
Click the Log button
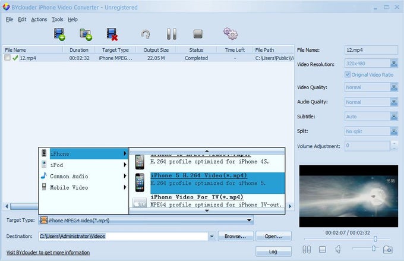[273, 251]
